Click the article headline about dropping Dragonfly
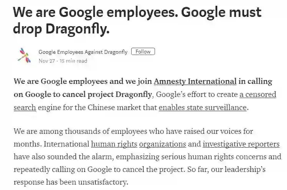Screen dimensions: 287x190 (x=137, y=20)
